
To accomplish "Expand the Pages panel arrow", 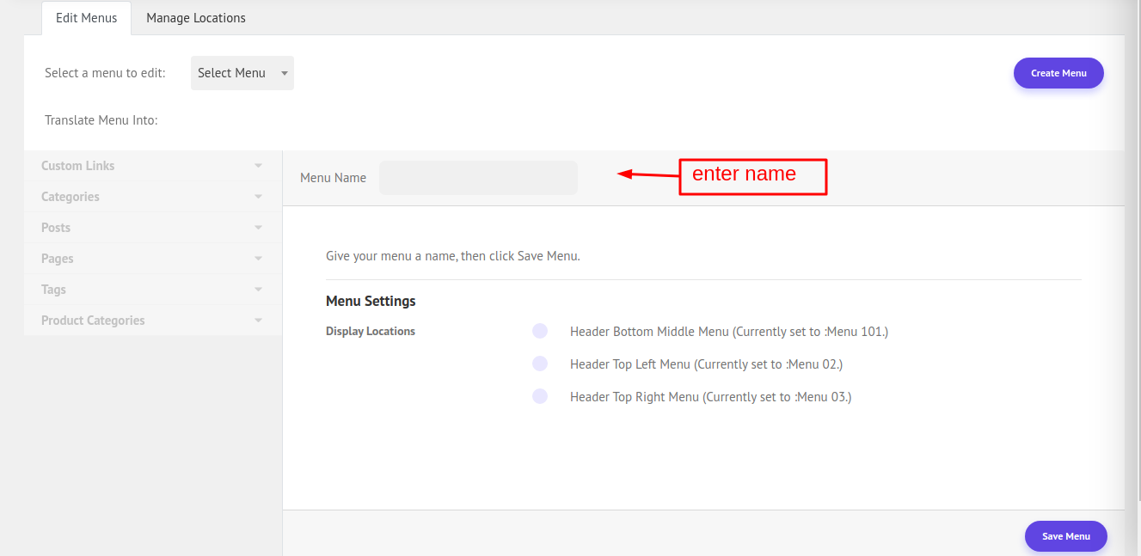I will (x=258, y=259).
